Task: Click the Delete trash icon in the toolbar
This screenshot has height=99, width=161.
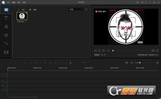Action: (x=35, y=63)
